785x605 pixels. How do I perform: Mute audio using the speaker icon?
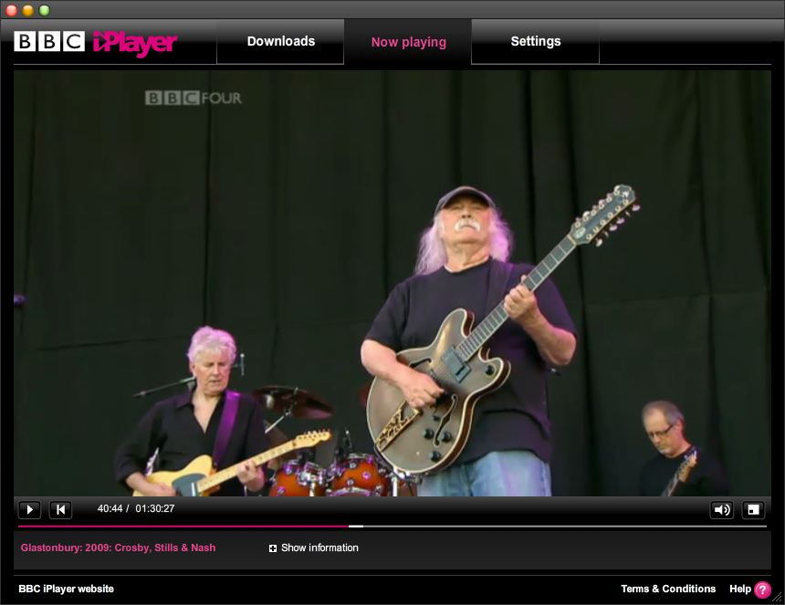(721, 509)
